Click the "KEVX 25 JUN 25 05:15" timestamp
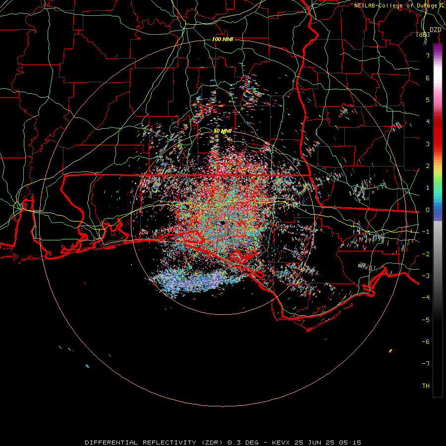446x446 pixels. [317, 443]
